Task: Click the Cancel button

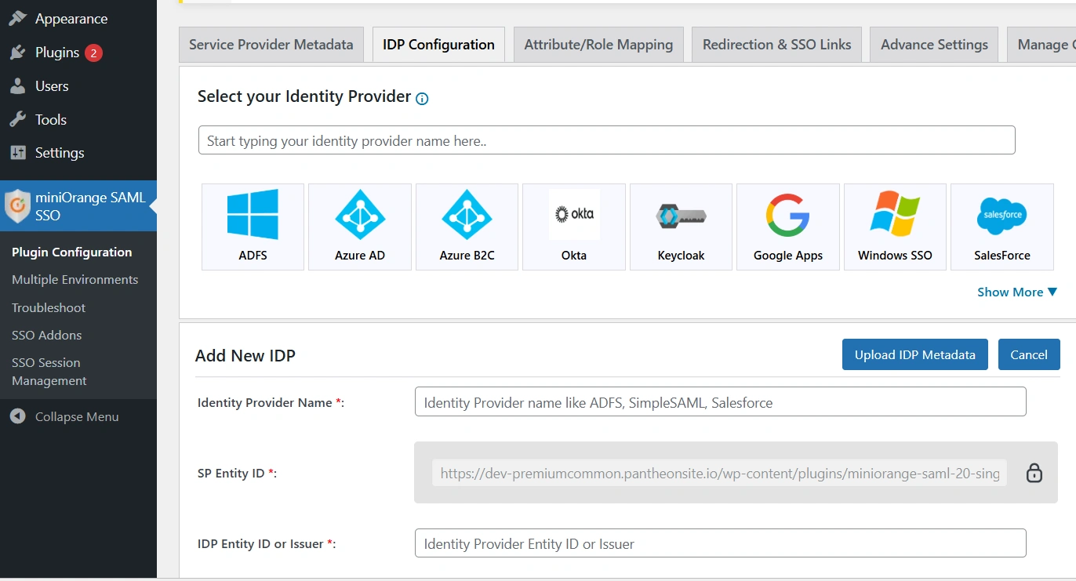Action: (x=1029, y=354)
